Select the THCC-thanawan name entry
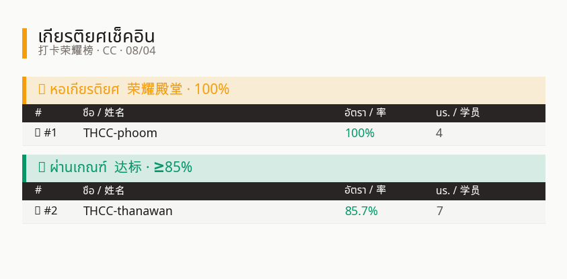 (128, 210)
